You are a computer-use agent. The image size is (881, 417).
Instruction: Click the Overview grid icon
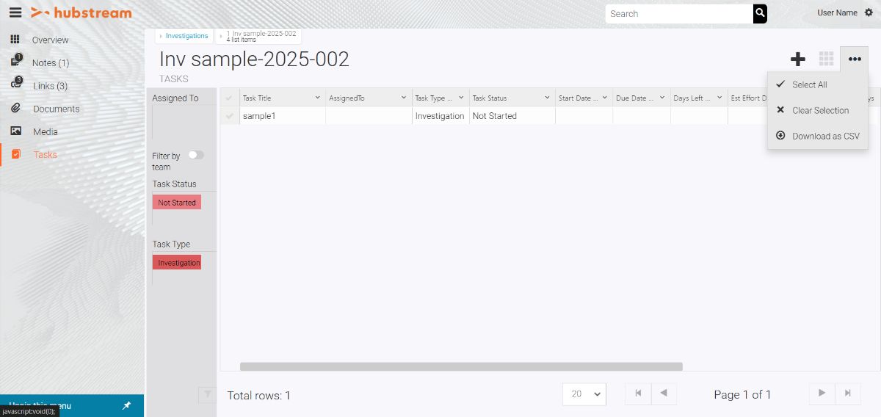(15, 40)
